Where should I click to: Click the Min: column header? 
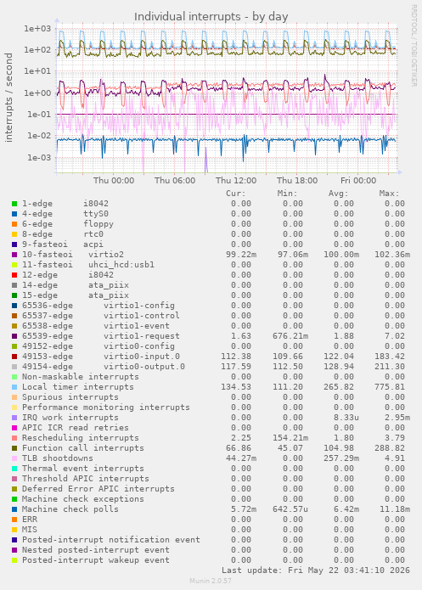point(287,194)
